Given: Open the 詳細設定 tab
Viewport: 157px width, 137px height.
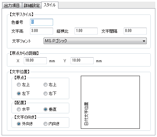Looking at the screenshot, I should point(32,5).
